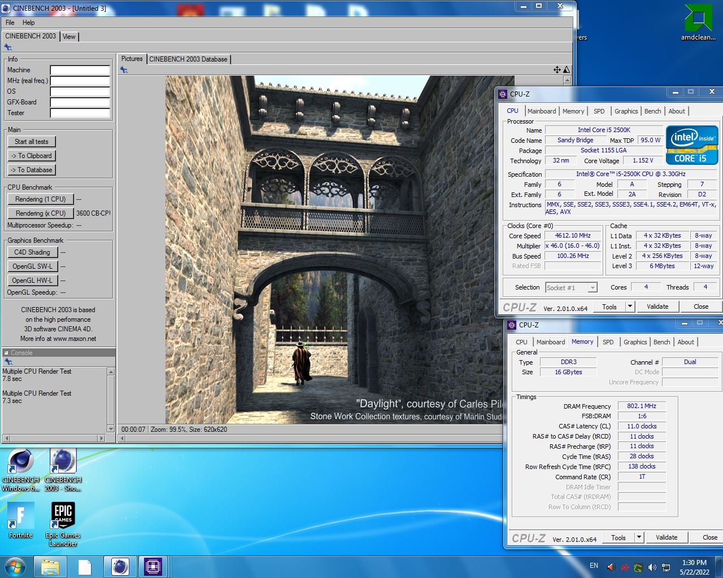Click Validate in lower CPU-Z window
This screenshot has height=578, width=723.
(667, 537)
